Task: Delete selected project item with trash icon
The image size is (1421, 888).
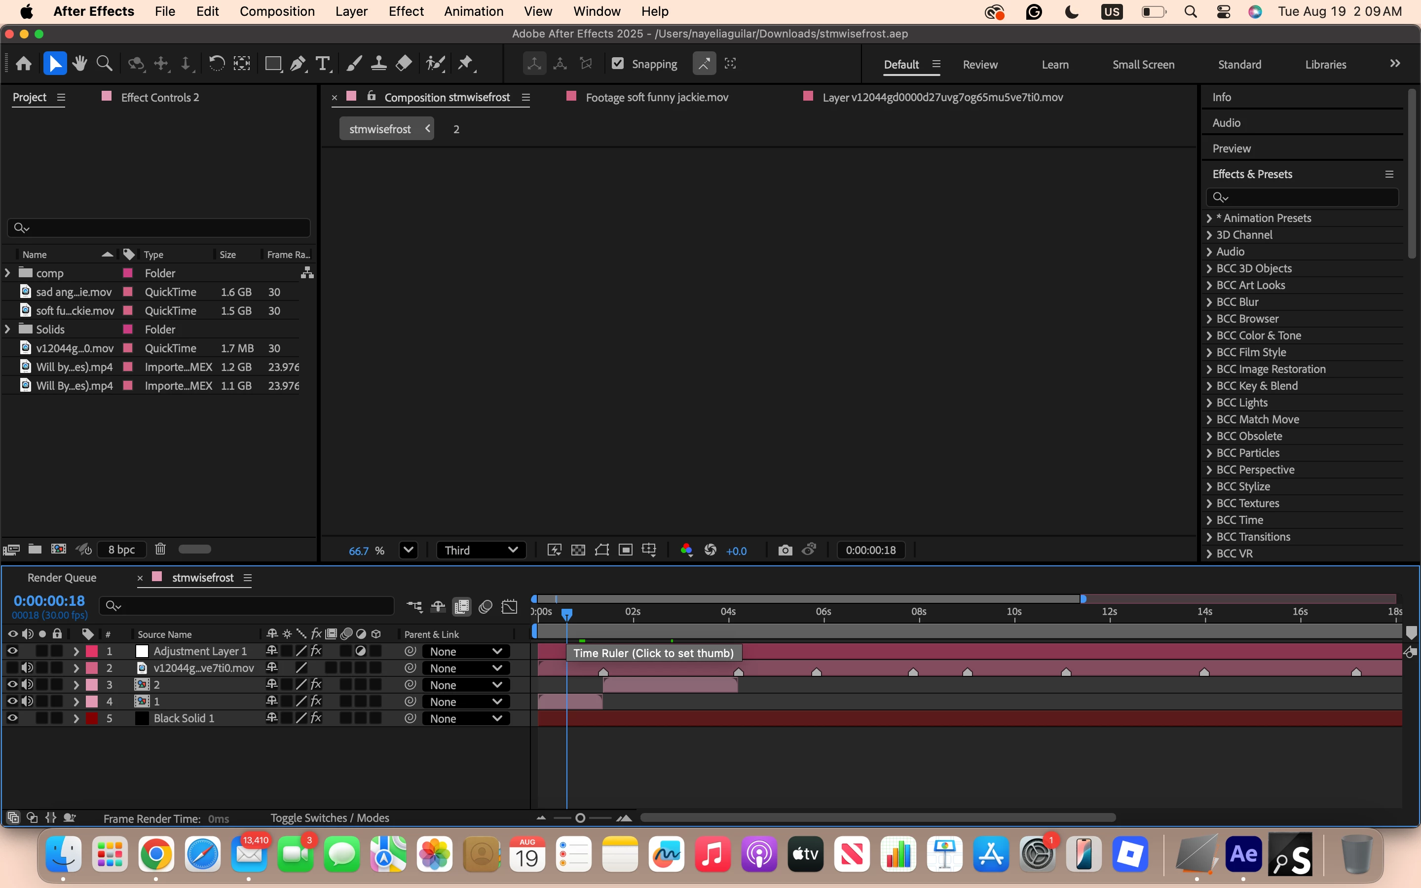Action: [160, 549]
